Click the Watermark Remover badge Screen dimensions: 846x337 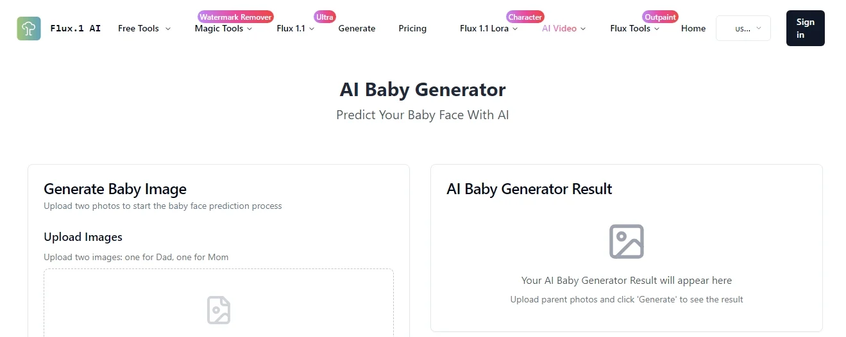click(x=235, y=17)
